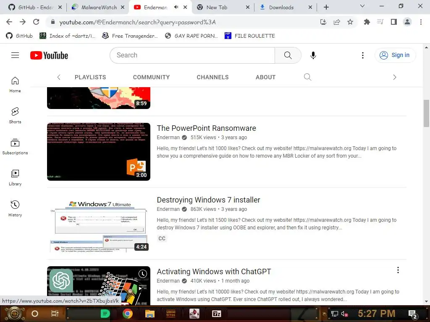Go back with browser back arrow
Screen dimensions: 430x322
click(x=9, y=22)
